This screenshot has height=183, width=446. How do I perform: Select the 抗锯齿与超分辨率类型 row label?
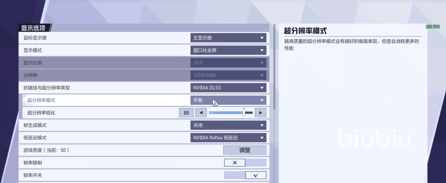click(x=46, y=88)
